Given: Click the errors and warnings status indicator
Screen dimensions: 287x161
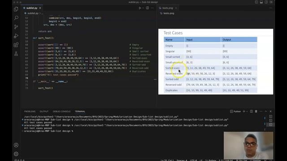Looking at the screenshot, I should point(19,160).
